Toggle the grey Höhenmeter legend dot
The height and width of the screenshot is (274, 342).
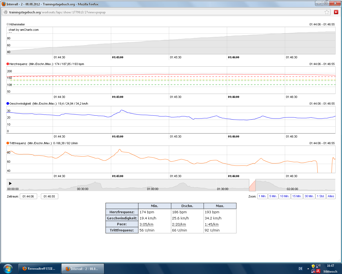(8, 24)
